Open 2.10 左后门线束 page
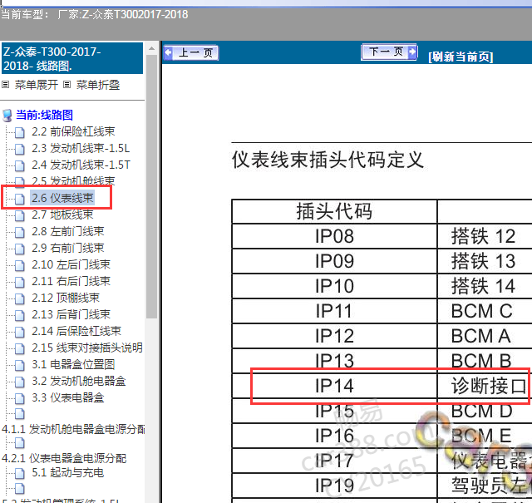This screenshot has height=503, width=532. tap(71, 264)
